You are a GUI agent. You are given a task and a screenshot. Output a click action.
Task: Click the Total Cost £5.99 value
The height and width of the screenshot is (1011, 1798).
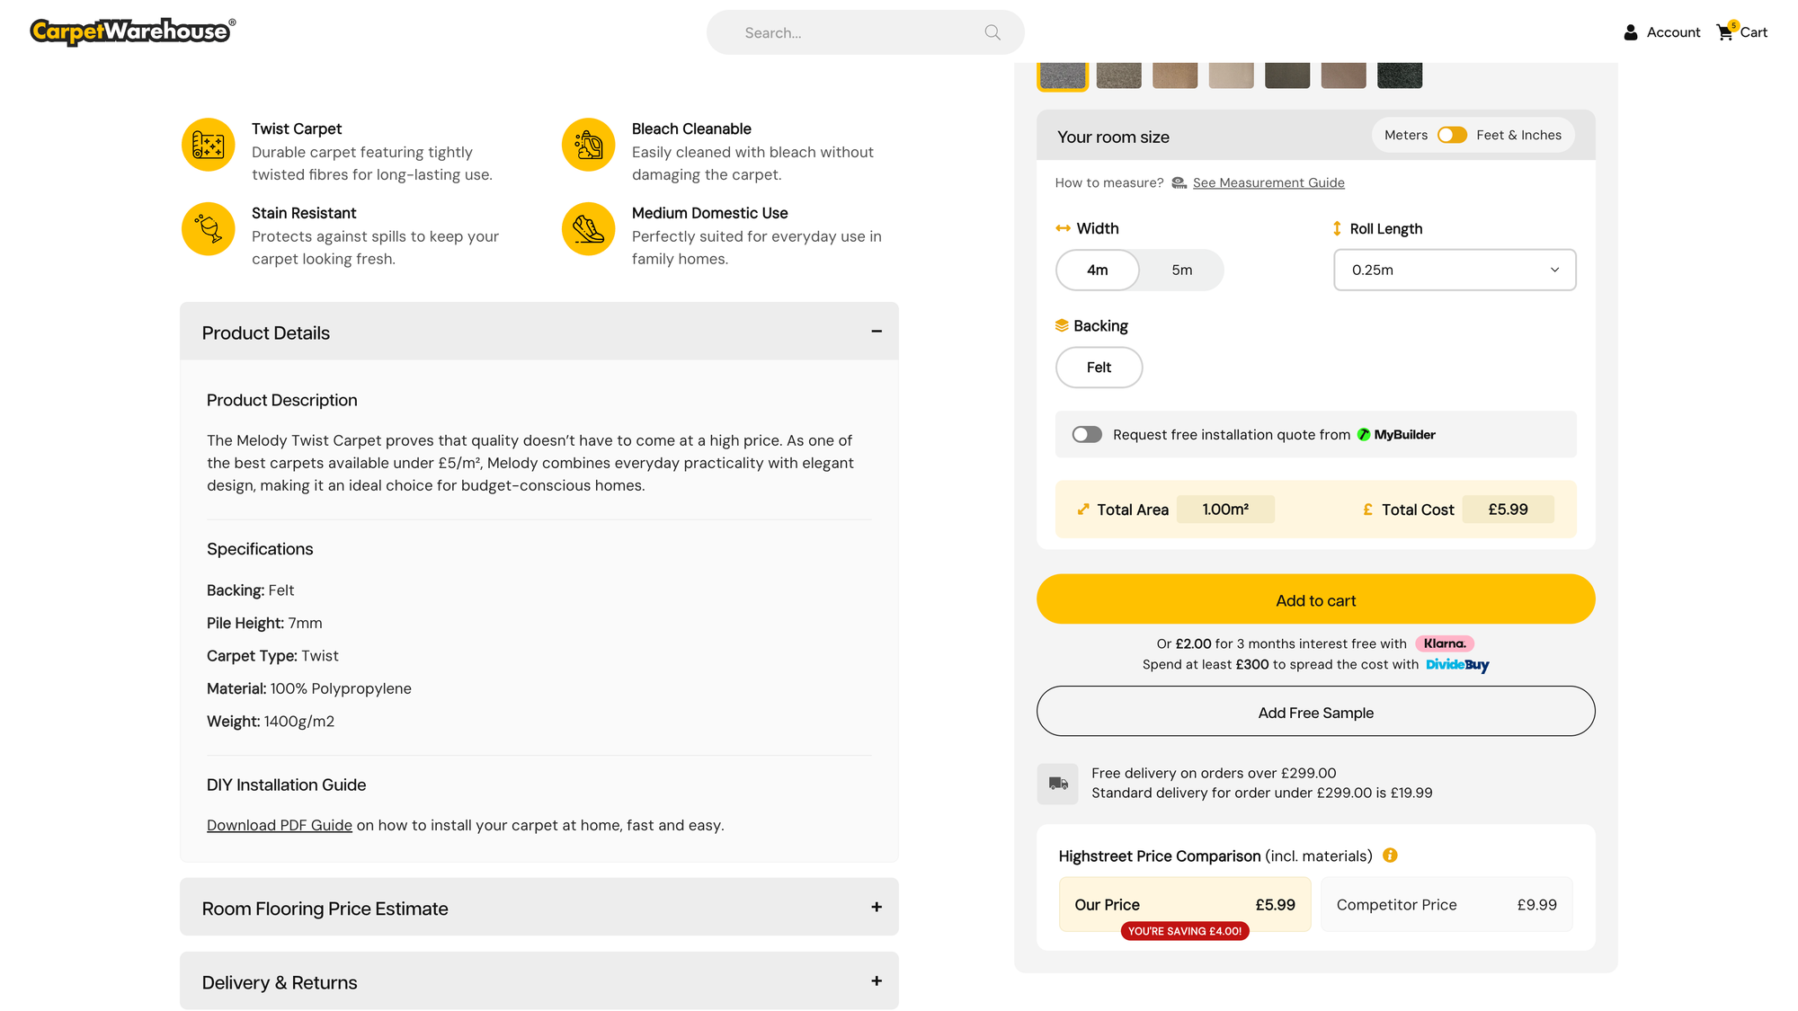pos(1508,510)
